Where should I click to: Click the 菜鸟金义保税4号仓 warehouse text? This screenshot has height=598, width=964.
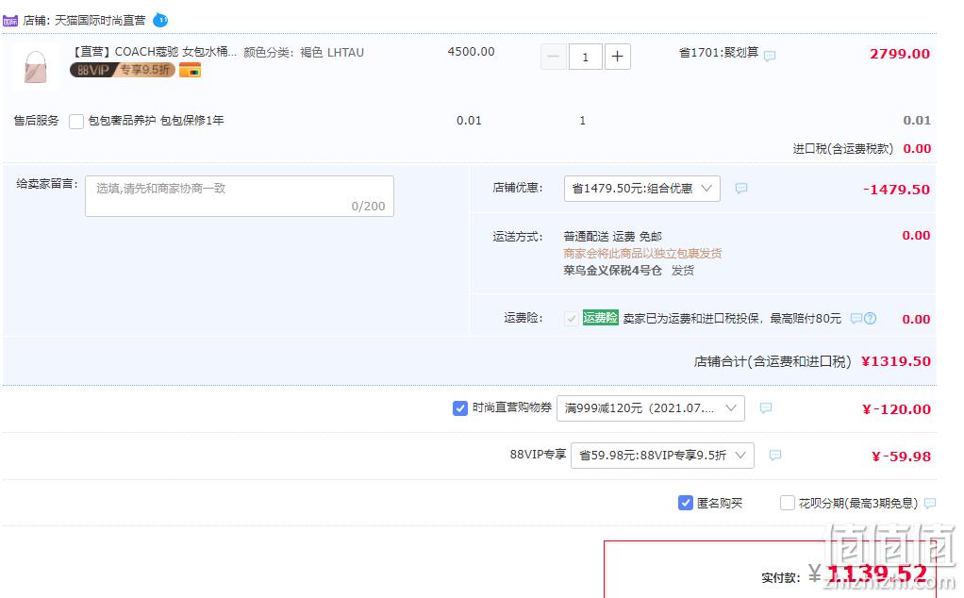pyautogui.click(x=612, y=271)
